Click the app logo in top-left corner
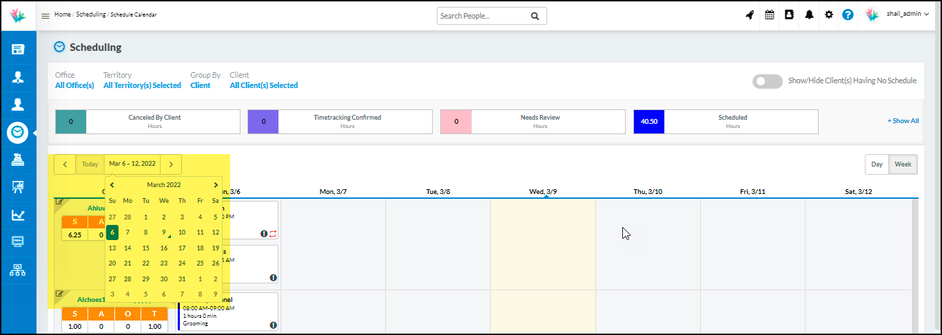The height and width of the screenshot is (335, 942). pos(18,16)
